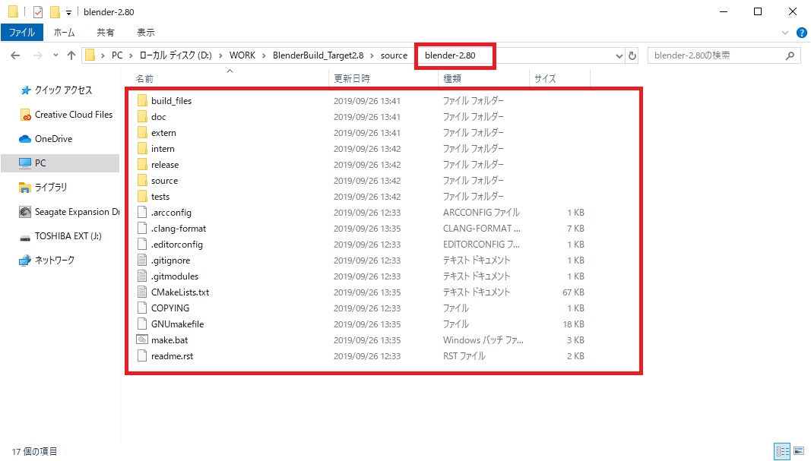Click the tests folder icon
The width and height of the screenshot is (811, 461).
coord(142,197)
